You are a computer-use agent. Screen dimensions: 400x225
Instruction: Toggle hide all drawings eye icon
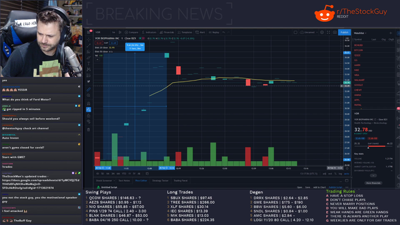[x=89, y=122]
